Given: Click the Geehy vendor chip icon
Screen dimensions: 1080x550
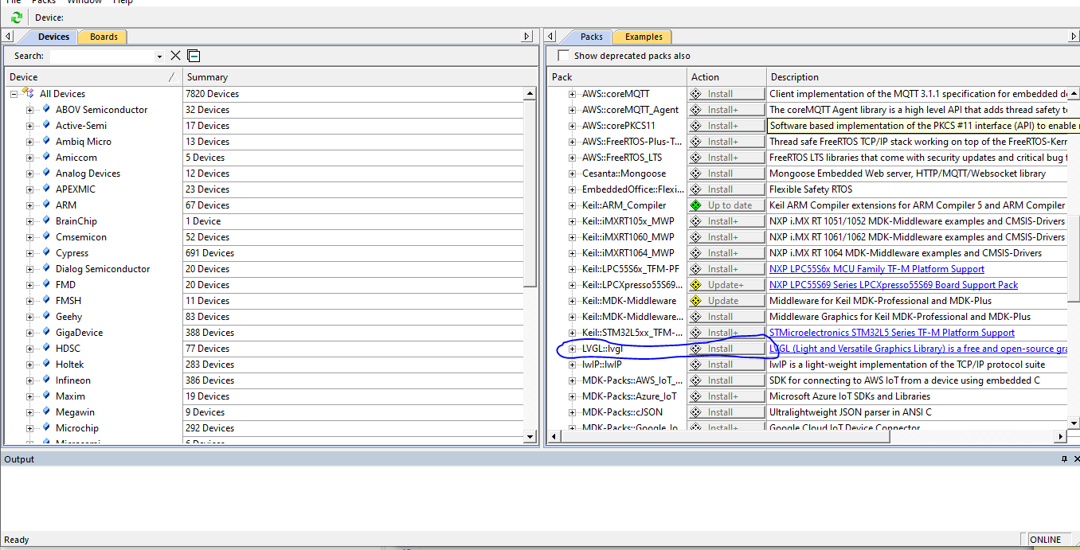Looking at the screenshot, I should click(x=46, y=316).
